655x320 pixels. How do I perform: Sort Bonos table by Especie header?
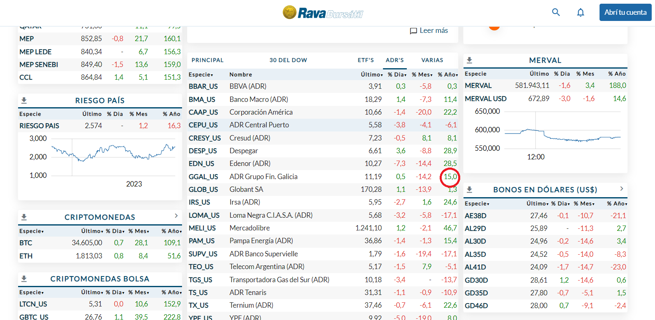(x=477, y=203)
